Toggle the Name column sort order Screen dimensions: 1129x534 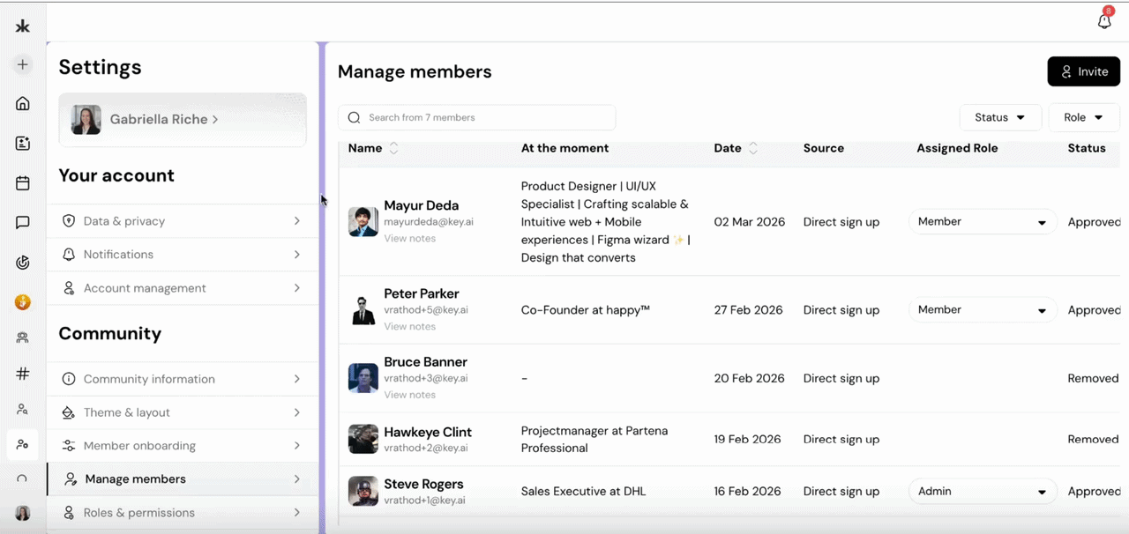tap(393, 148)
